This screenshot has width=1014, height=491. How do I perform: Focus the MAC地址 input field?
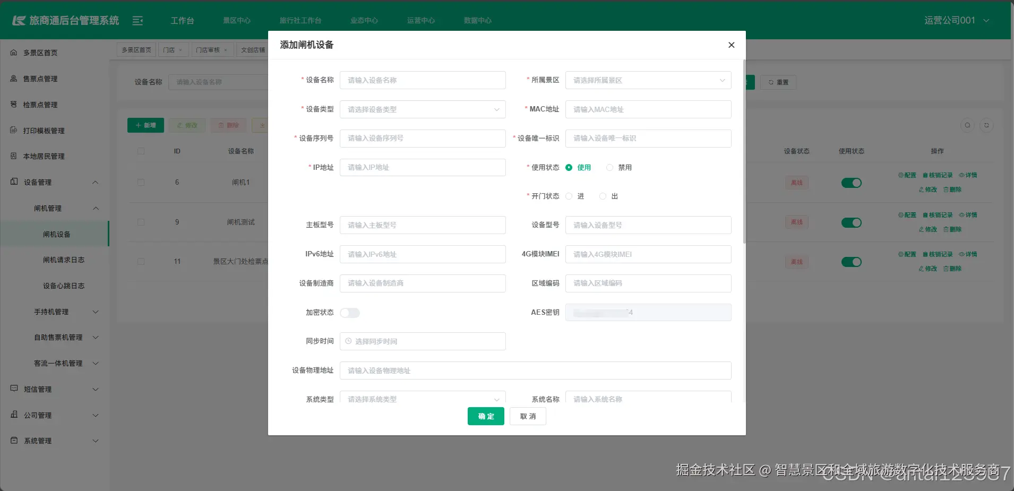(648, 109)
